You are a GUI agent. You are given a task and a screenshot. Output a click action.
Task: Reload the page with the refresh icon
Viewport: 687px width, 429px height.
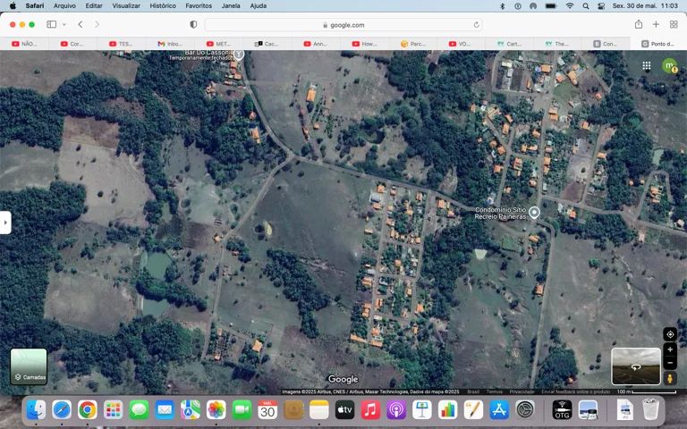tap(476, 25)
